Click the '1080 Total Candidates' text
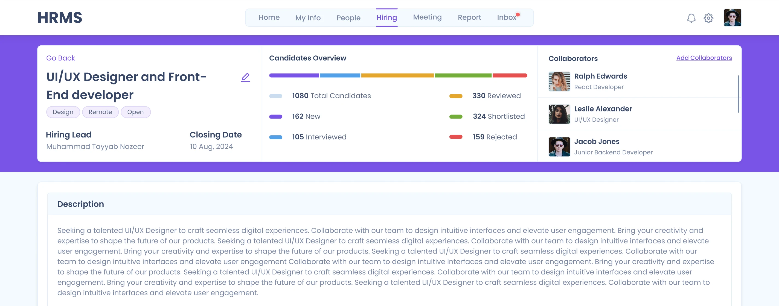Screen dimensions: 779x306 click(332, 96)
